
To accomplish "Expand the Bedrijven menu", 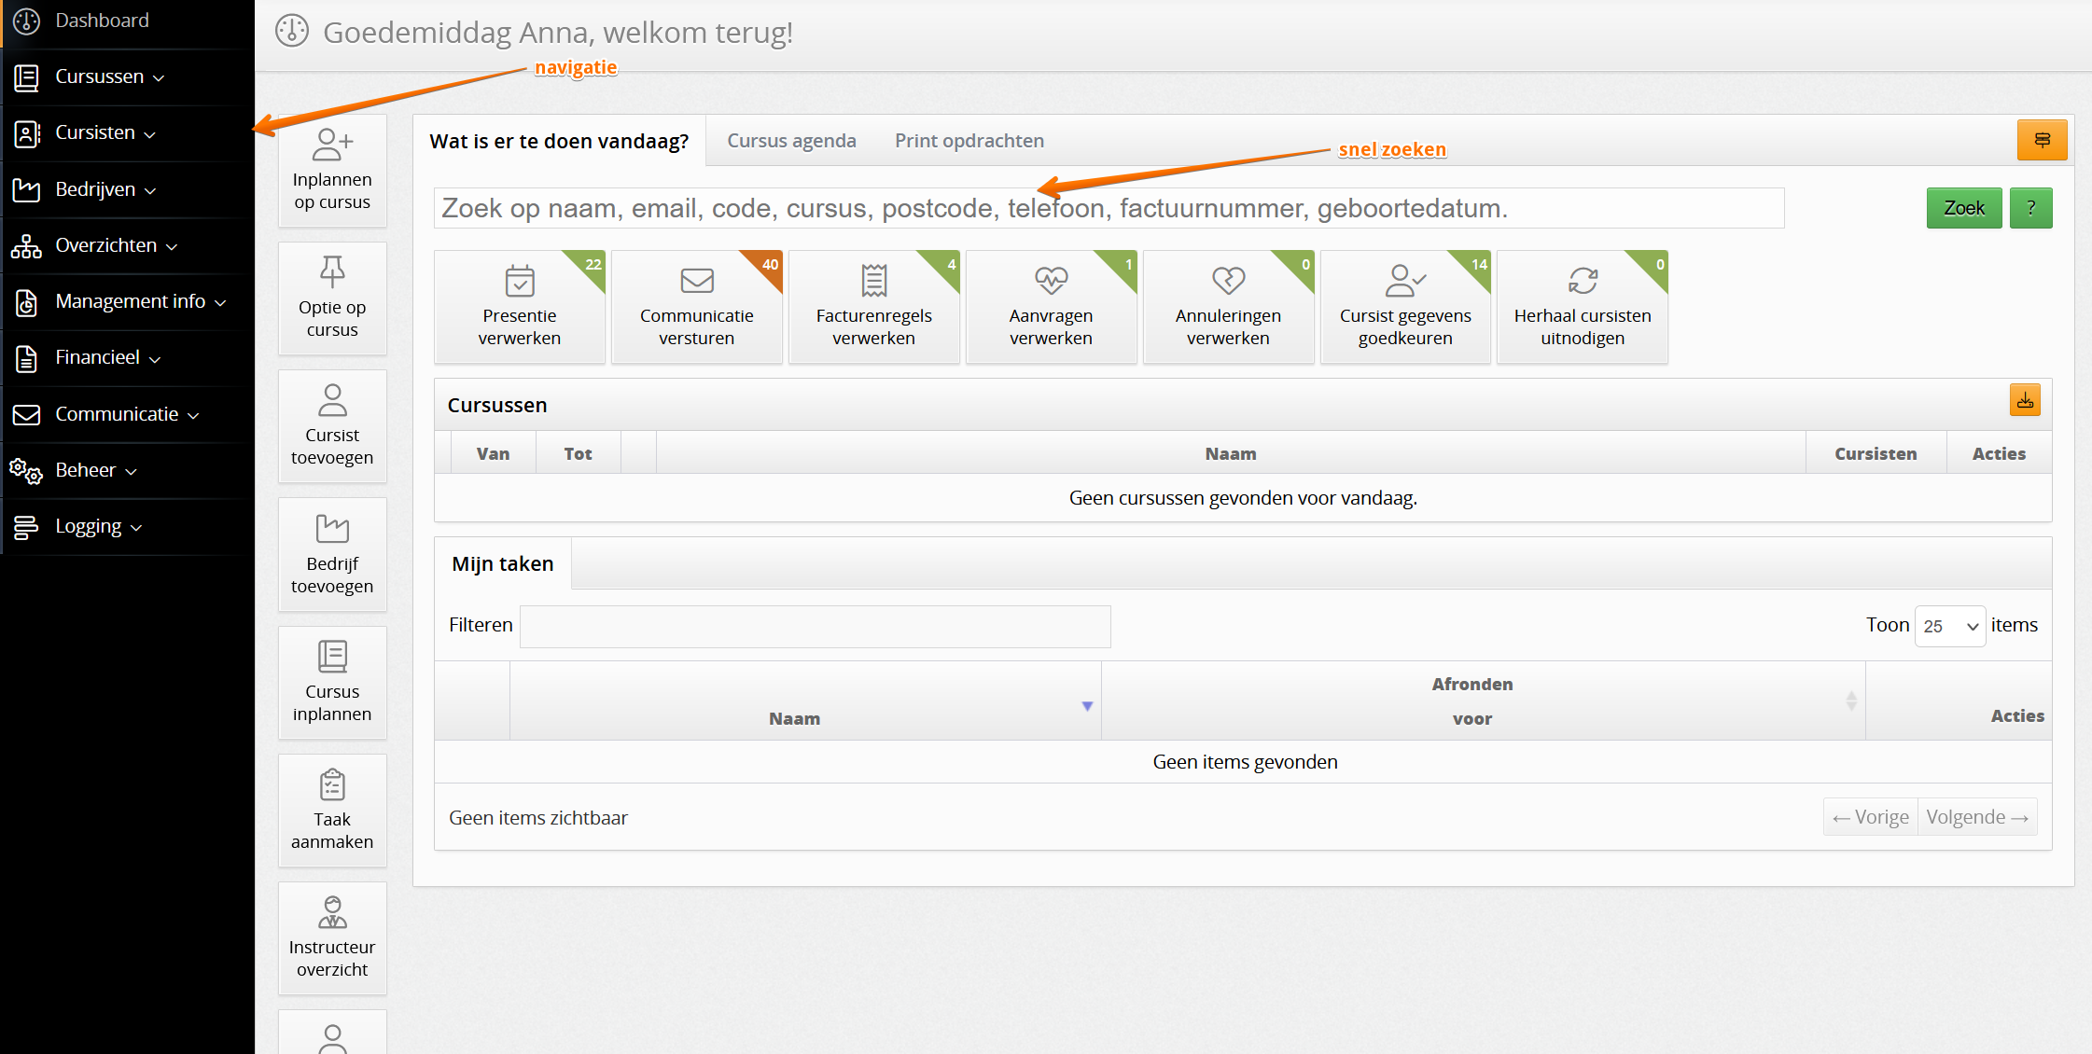I will click(x=105, y=190).
